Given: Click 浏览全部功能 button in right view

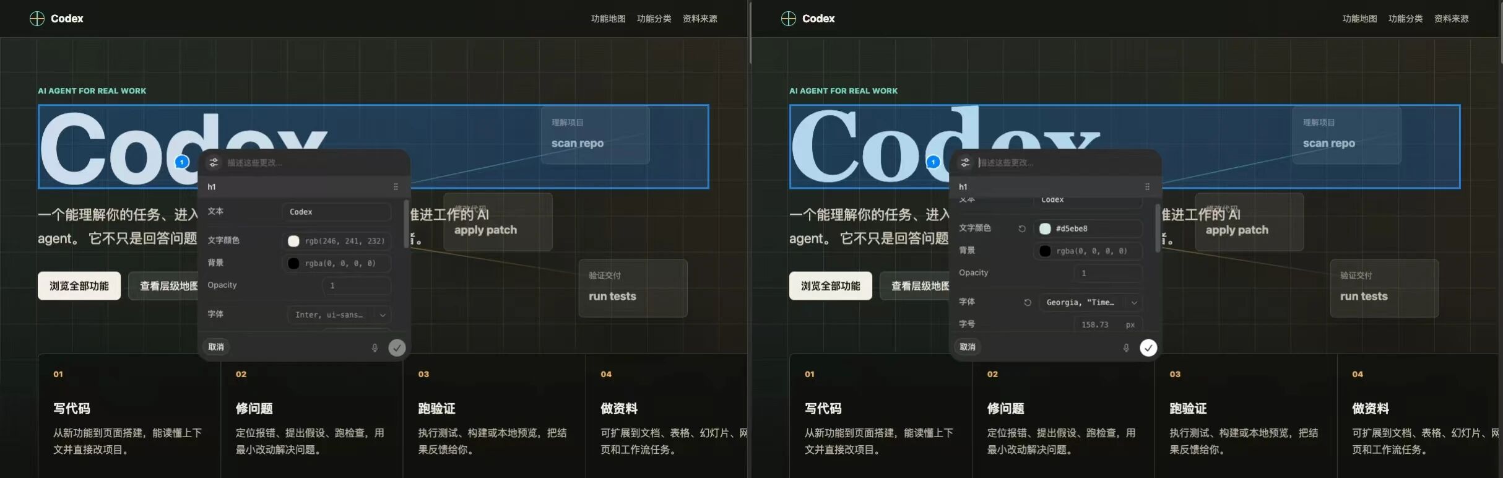Looking at the screenshot, I should 831,285.
